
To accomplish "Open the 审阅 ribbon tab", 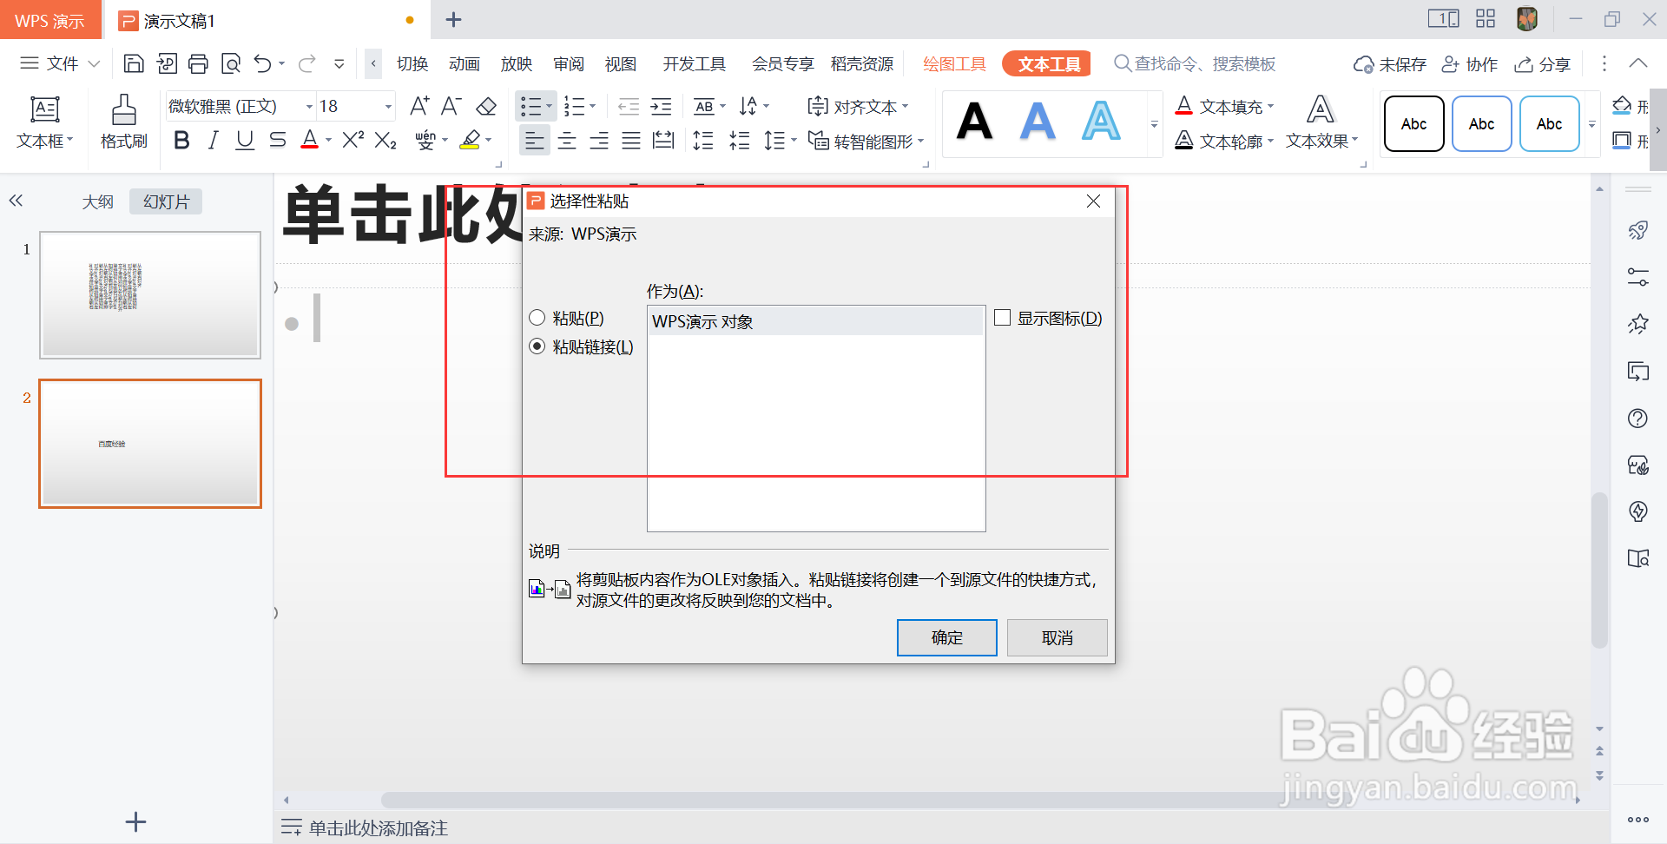I will (x=569, y=63).
